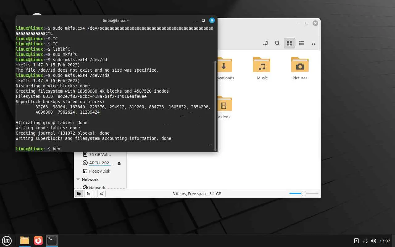The width and height of the screenshot is (395, 247).
Task: Close the terminal window
Action: (212, 20)
